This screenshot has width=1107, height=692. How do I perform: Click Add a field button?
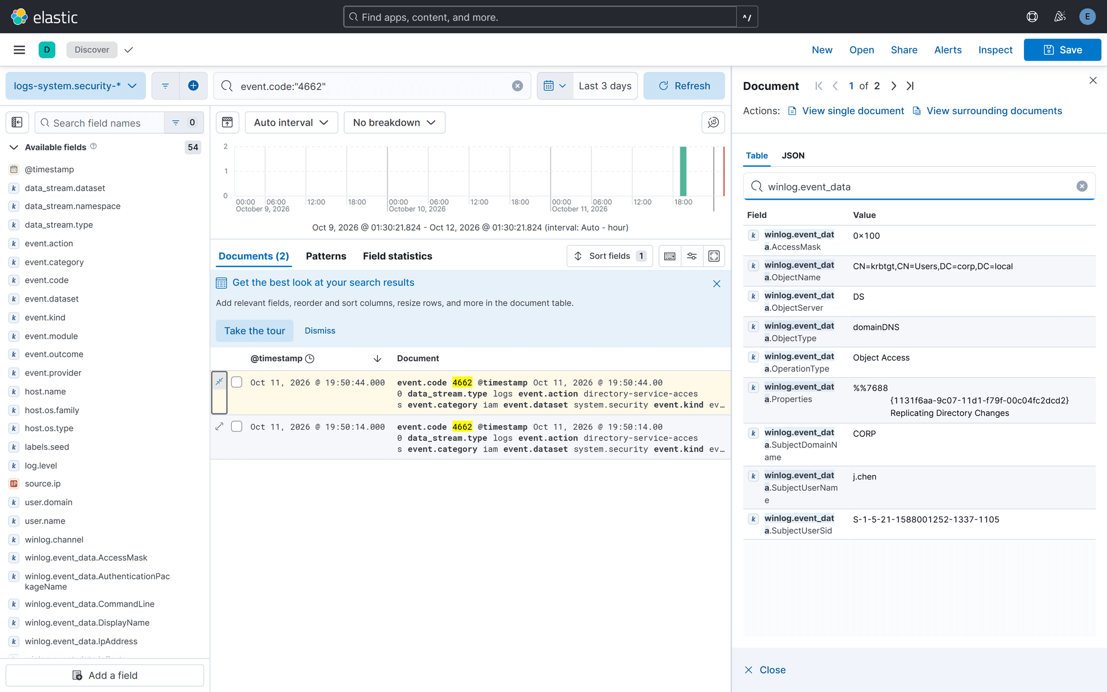point(105,675)
